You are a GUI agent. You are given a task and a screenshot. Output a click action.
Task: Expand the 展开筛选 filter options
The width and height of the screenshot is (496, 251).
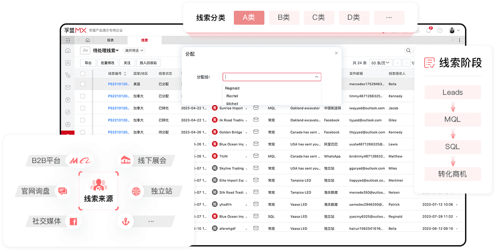[x=134, y=51]
